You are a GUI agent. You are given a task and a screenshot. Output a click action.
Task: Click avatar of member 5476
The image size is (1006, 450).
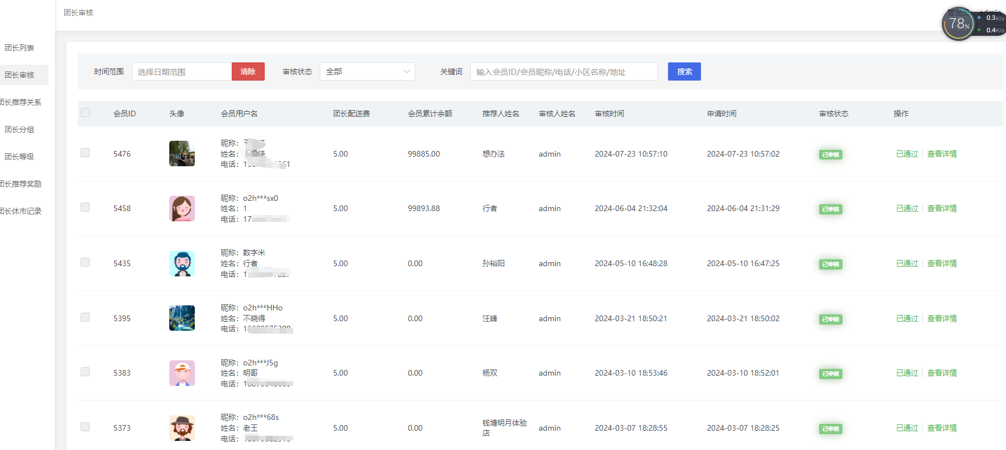(182, 154)
